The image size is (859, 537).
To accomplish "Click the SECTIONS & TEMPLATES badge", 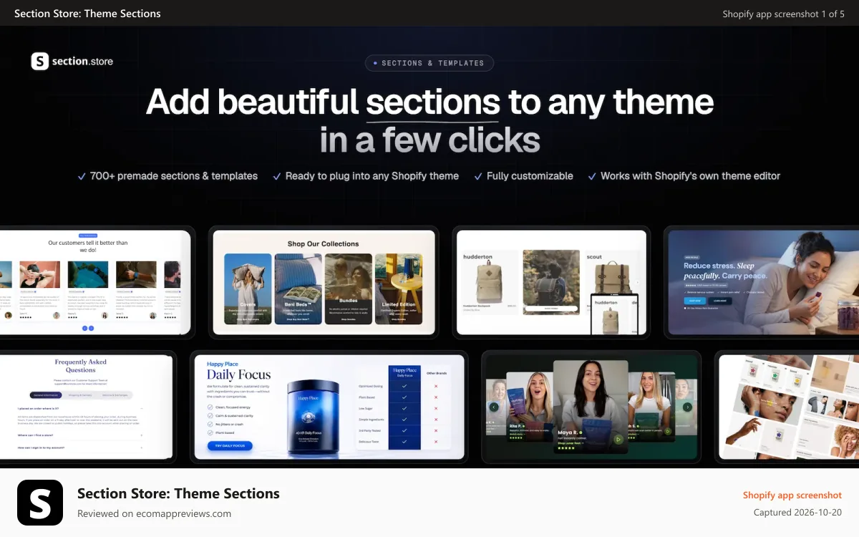I will (429, 63).
